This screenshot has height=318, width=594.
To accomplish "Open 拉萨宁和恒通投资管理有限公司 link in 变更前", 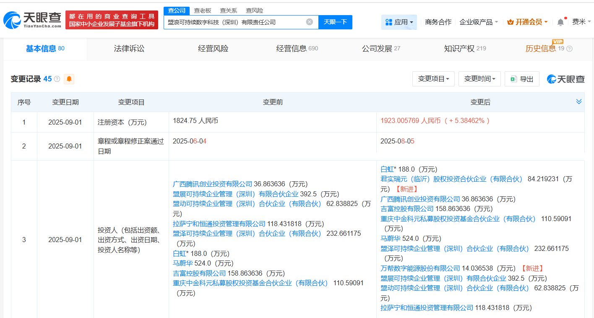I will tap(219, 224).
